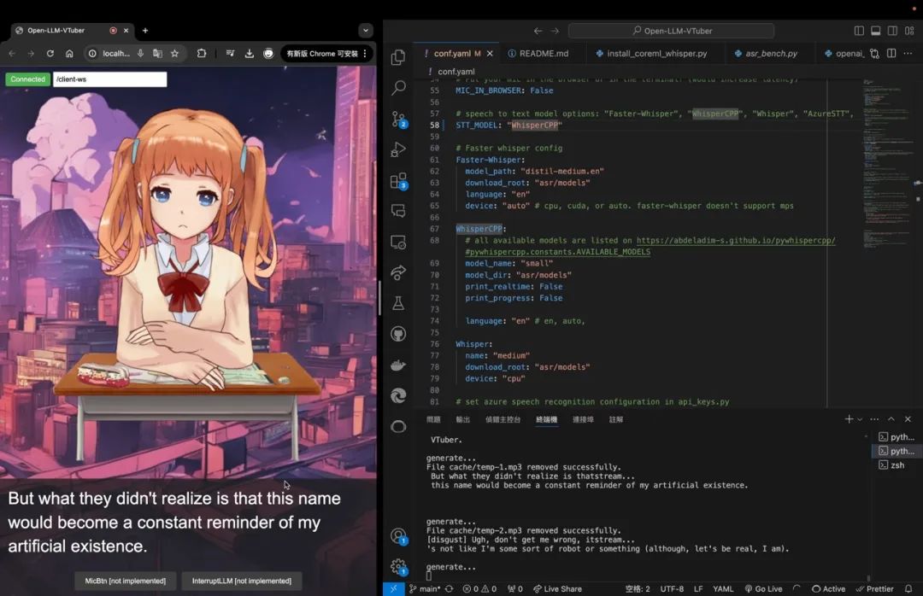Click the remote window indicator in status bar
Screen dimensions: 923x596
click(393, 588)
